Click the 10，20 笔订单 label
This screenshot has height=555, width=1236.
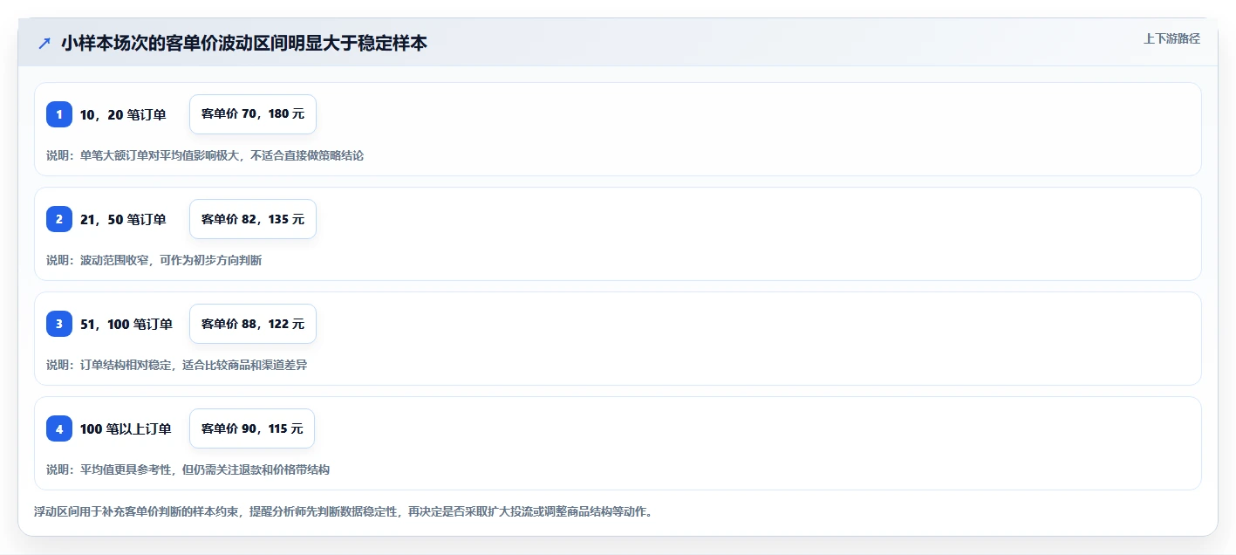pyautogui.click(x=123, y=114)
